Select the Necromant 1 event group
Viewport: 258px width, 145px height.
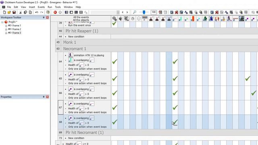75,49
